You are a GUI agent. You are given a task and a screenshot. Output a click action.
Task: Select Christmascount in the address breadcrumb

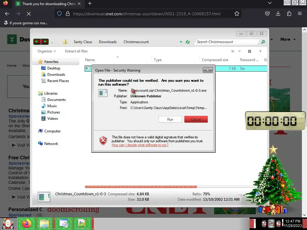(x=136, y=42)
